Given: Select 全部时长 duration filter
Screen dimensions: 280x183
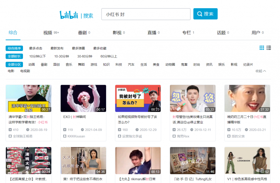Looking at the screenshot, I should tap(14, 56).
